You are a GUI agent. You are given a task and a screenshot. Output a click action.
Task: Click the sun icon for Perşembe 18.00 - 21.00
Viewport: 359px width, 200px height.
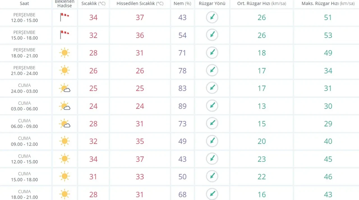pyautogui.click(x=65, y=53)
